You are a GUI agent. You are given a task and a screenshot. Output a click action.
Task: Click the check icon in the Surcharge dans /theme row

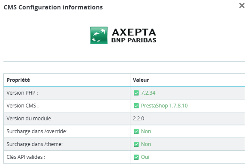click(136, 144)
